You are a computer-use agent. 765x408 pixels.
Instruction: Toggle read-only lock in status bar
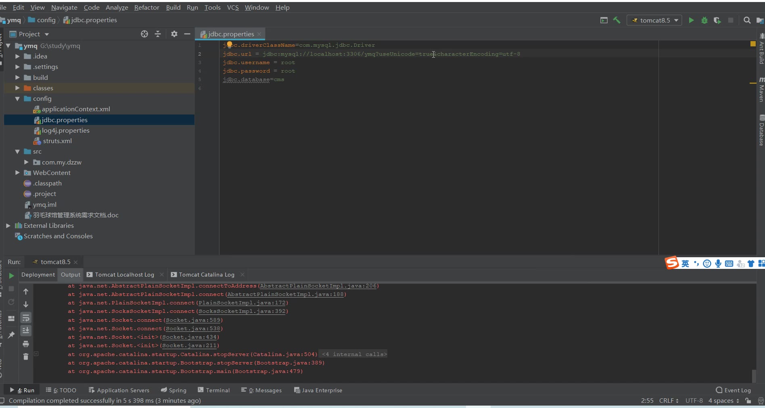[x=748, y=401]
